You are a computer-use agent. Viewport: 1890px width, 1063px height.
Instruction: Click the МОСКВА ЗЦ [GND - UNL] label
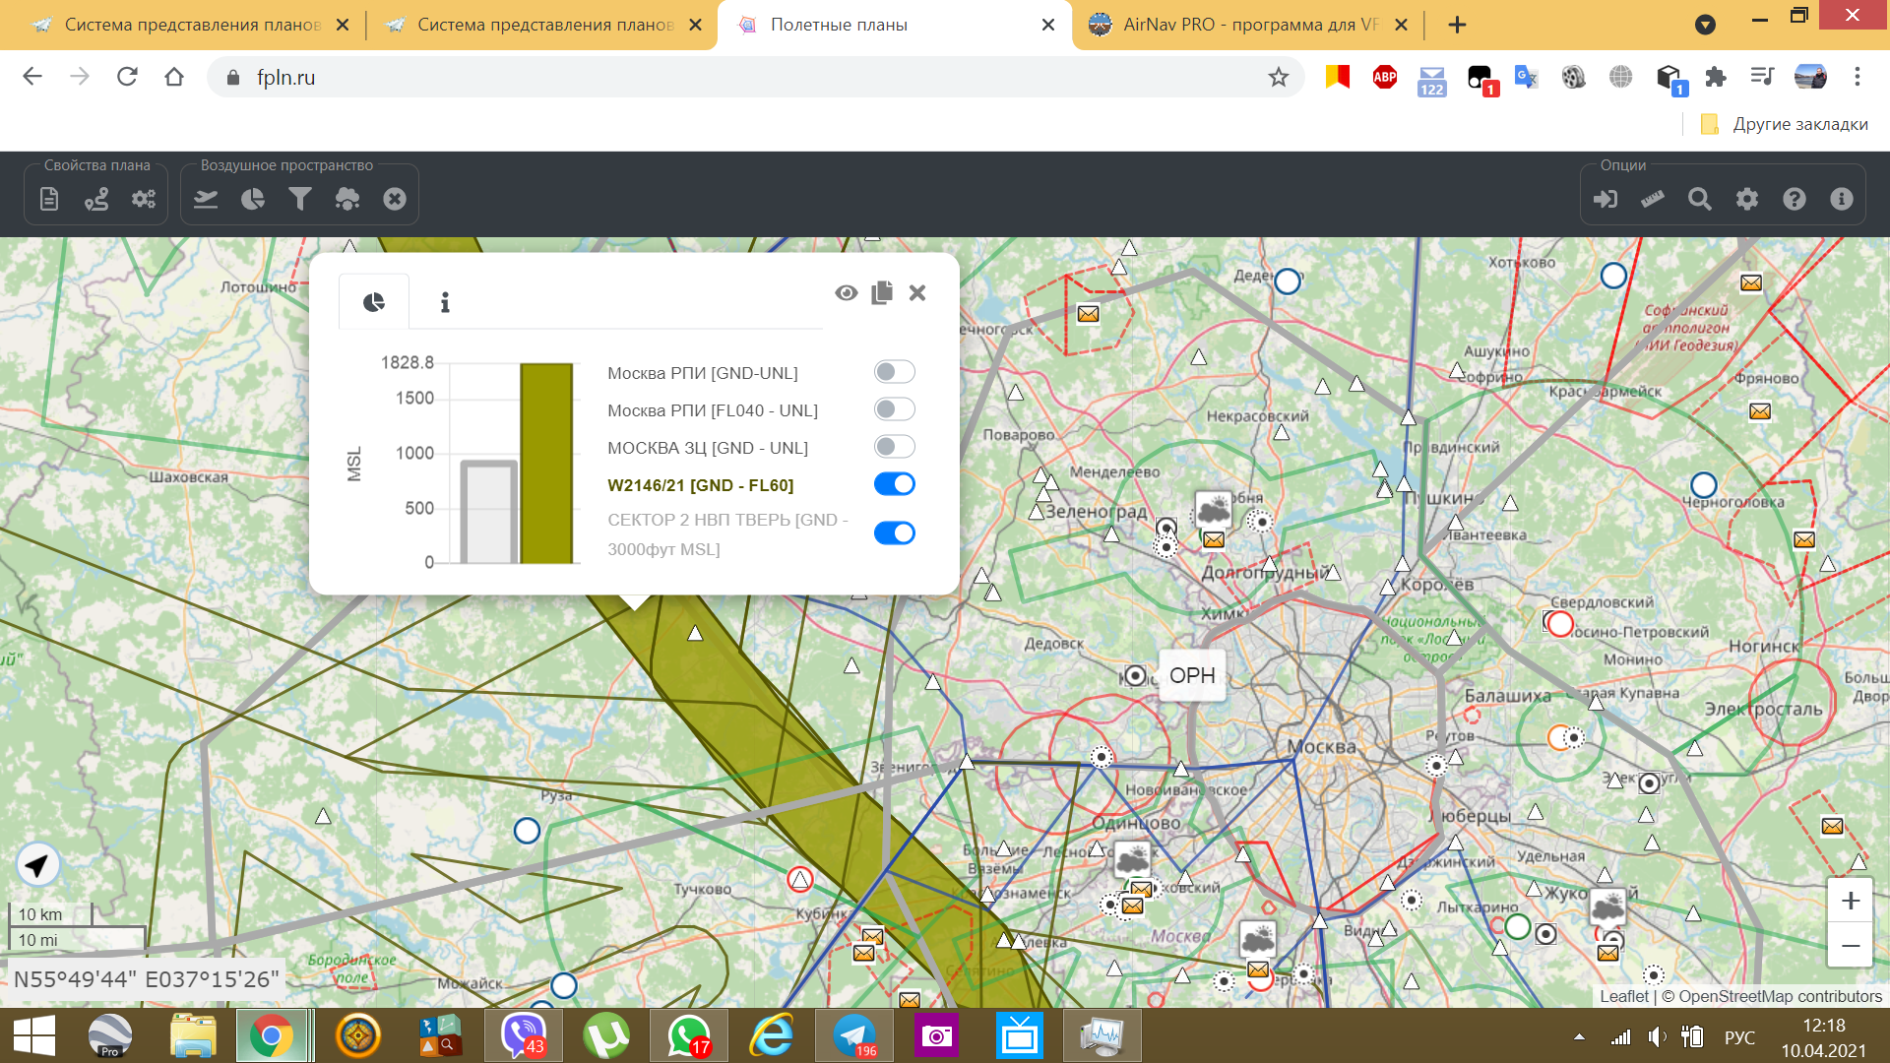click(707, 448)
